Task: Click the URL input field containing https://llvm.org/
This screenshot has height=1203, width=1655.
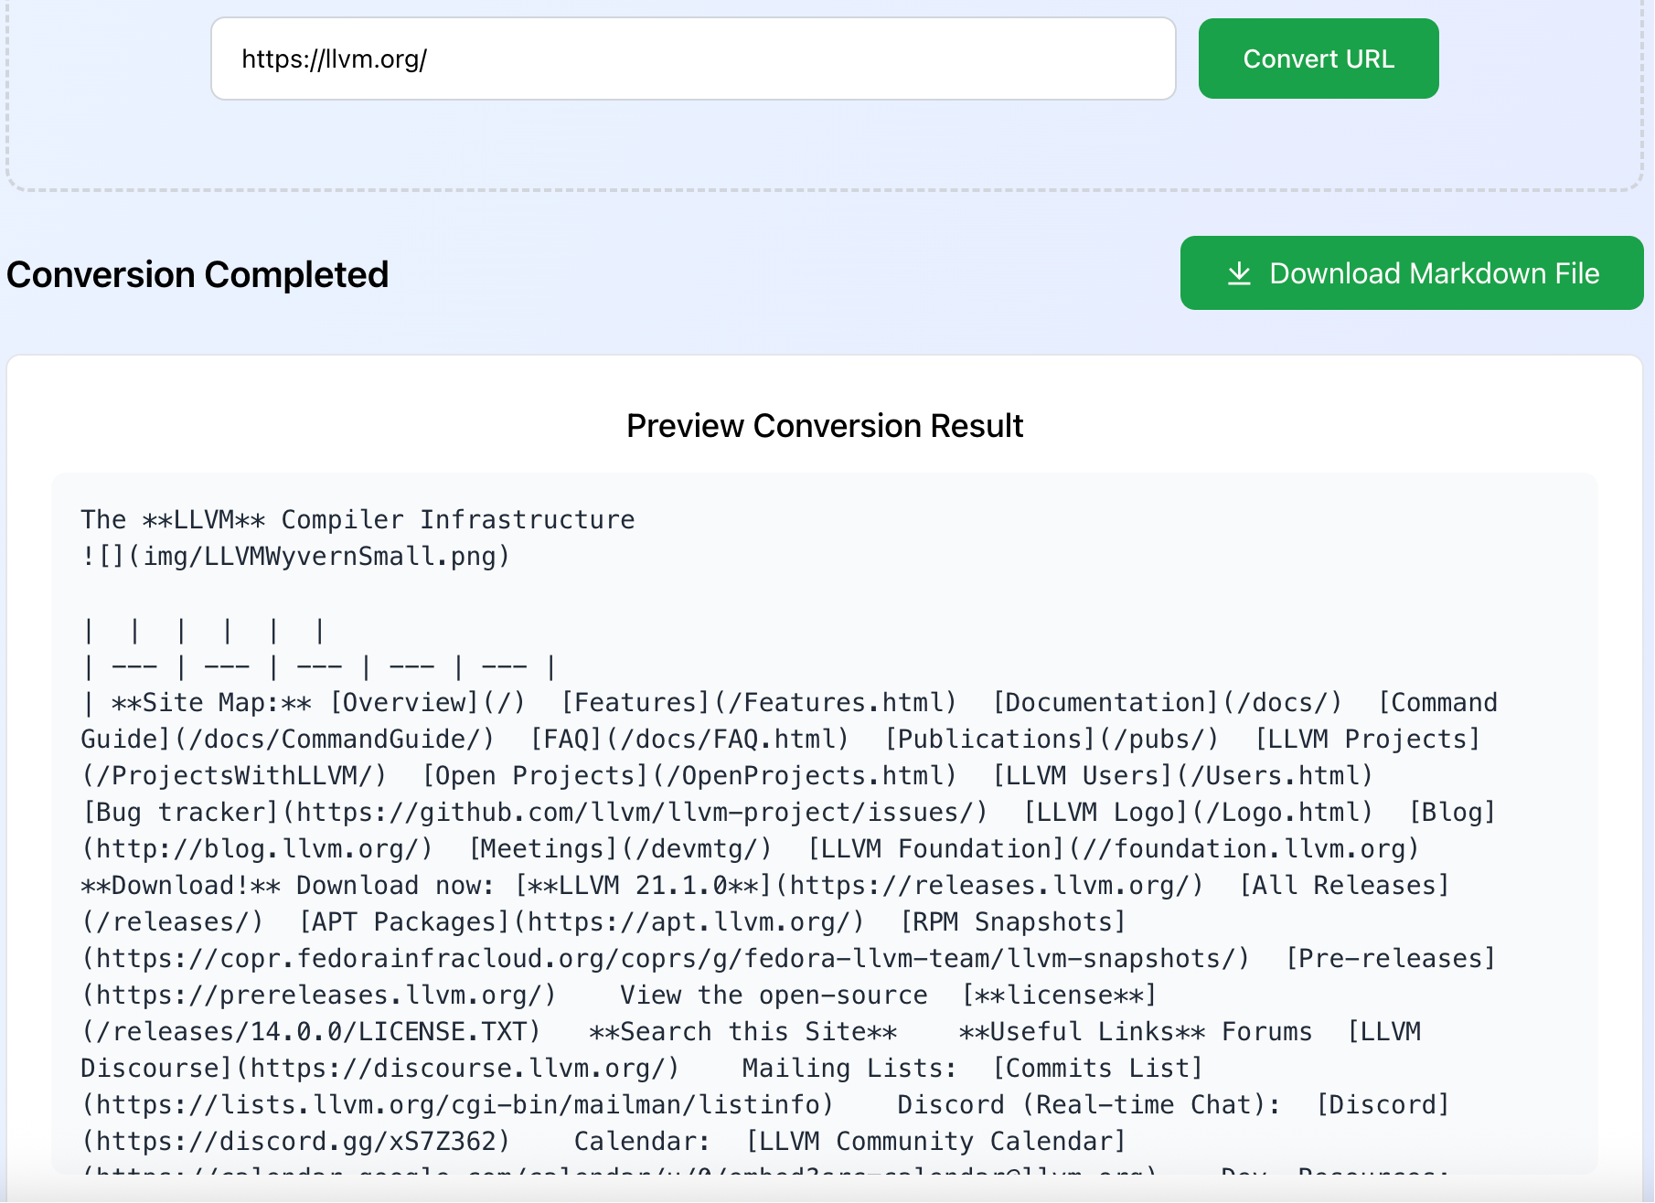Action: tap(693, 59)
